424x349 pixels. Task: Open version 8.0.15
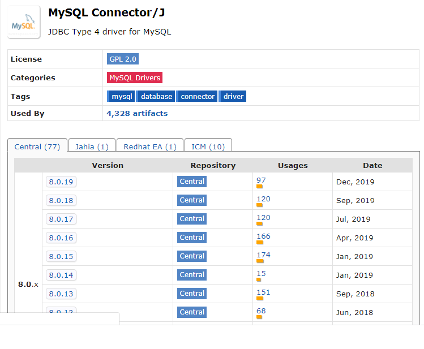coord(61,256)
